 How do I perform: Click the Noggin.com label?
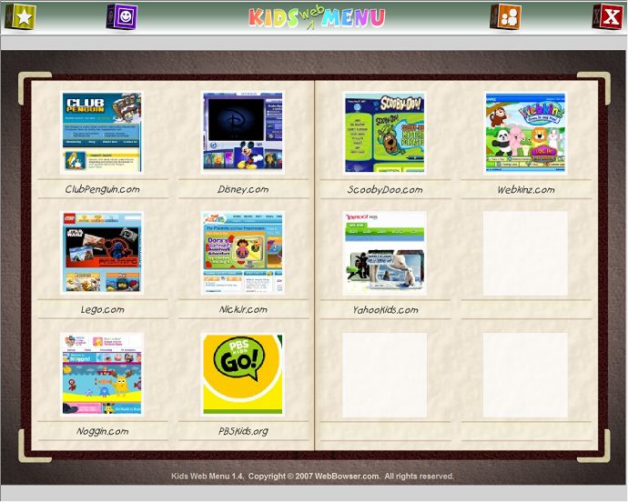tap(103, 431)
